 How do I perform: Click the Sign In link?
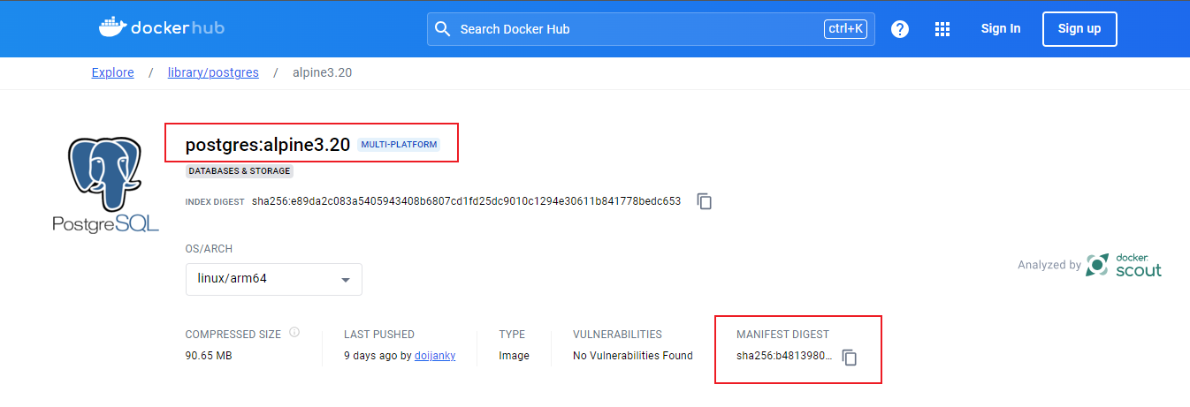pyautogui.click(x=1001, y=29)
